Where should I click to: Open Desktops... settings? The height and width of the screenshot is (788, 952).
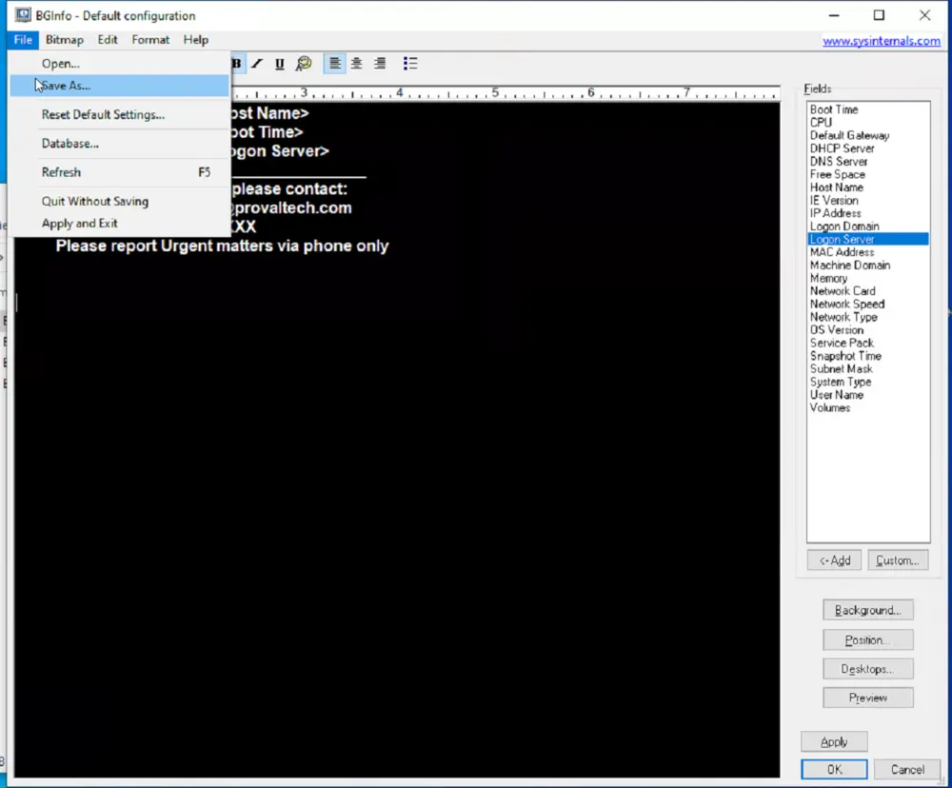pos(867,668)
